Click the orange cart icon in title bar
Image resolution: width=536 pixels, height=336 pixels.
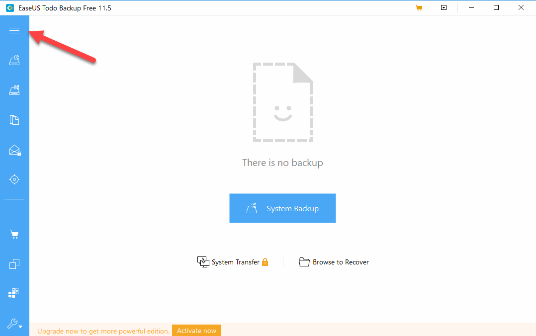[x=419, y=8]
